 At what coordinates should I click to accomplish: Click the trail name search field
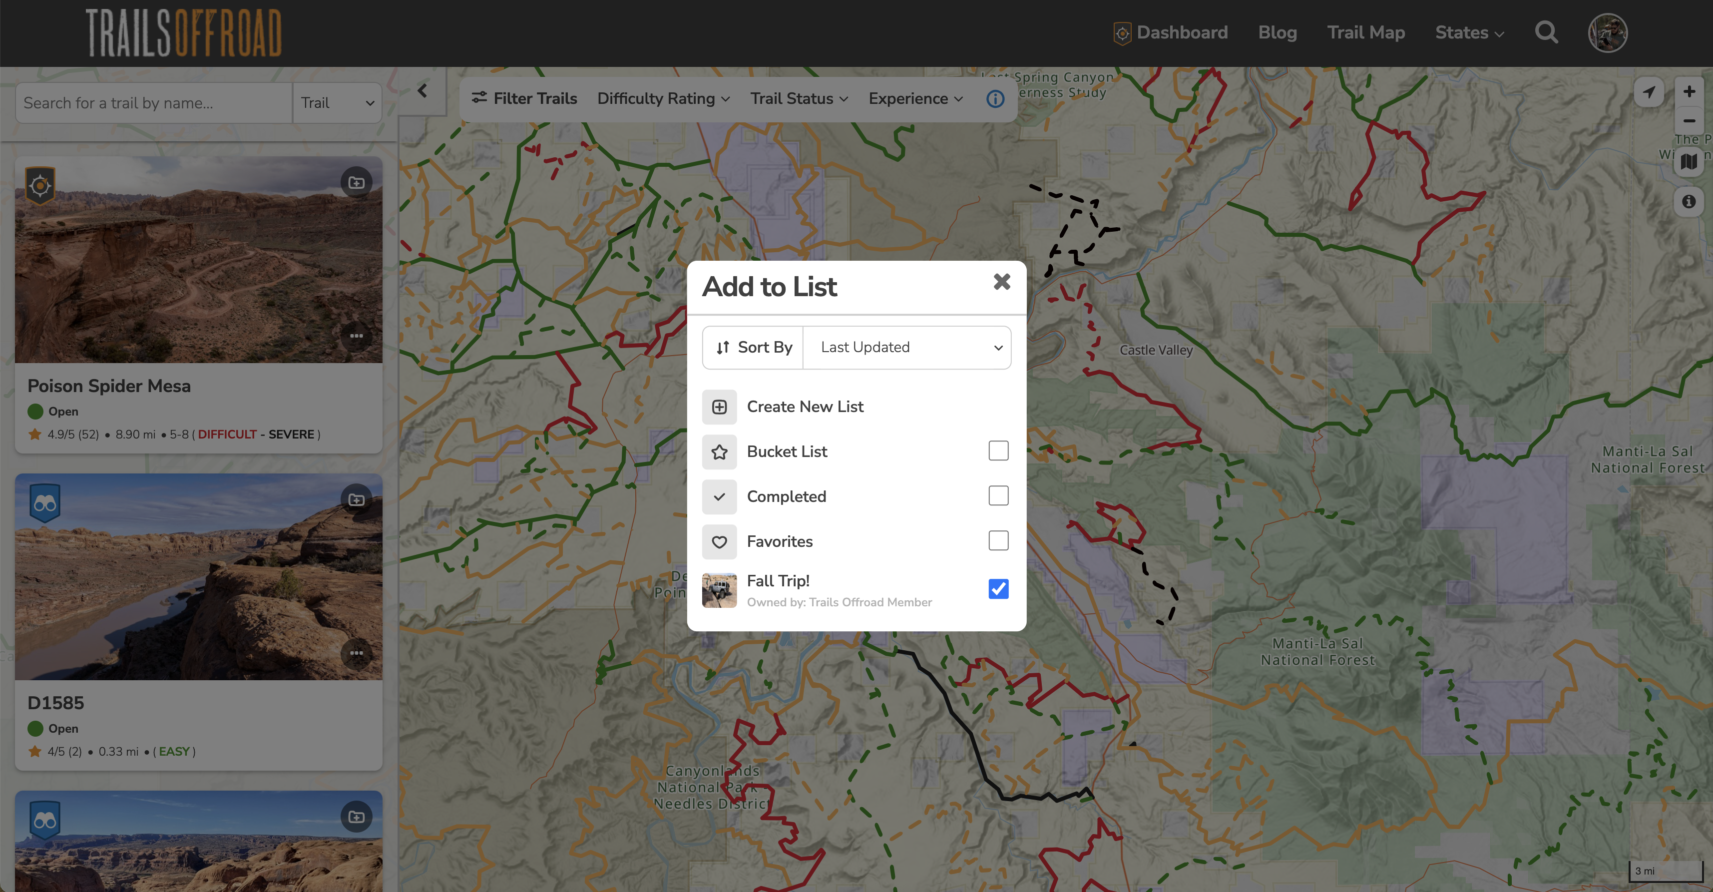pyautogui.click(x=154, y=103)
